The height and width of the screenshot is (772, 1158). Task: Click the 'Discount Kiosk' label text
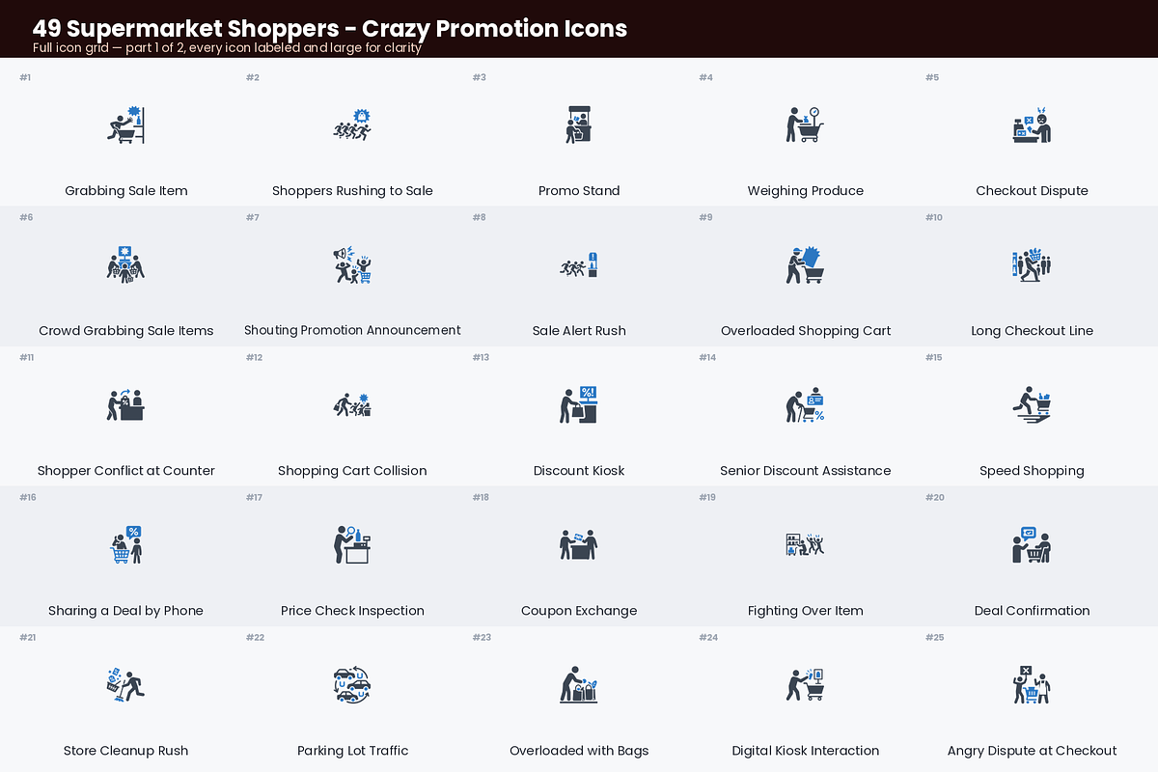[579, 470]
